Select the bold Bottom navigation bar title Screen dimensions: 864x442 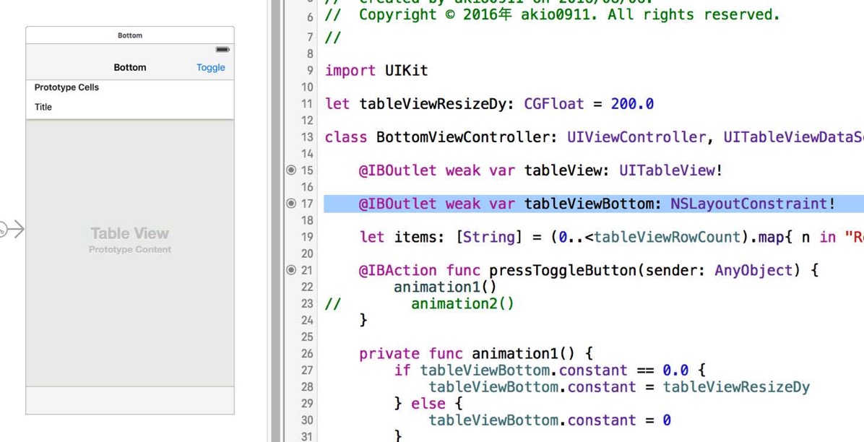[x=130, y=67]
